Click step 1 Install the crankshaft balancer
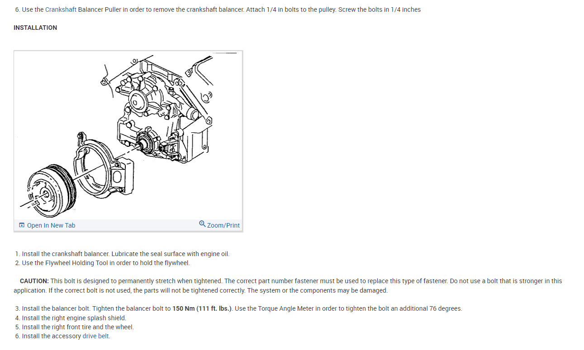The height and width of the screenshot is (350, 584). [122, 254]
